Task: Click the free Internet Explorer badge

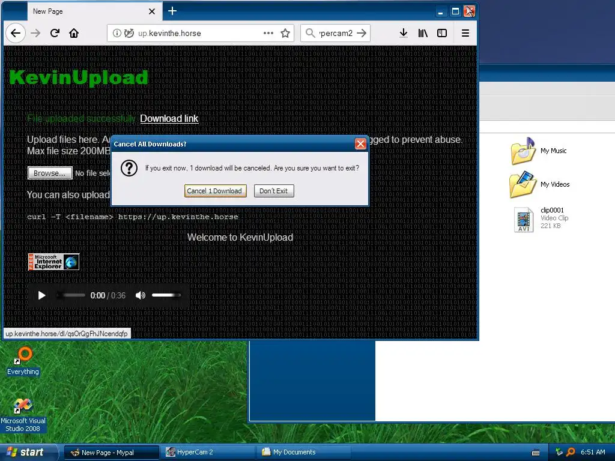Action: 53,262
